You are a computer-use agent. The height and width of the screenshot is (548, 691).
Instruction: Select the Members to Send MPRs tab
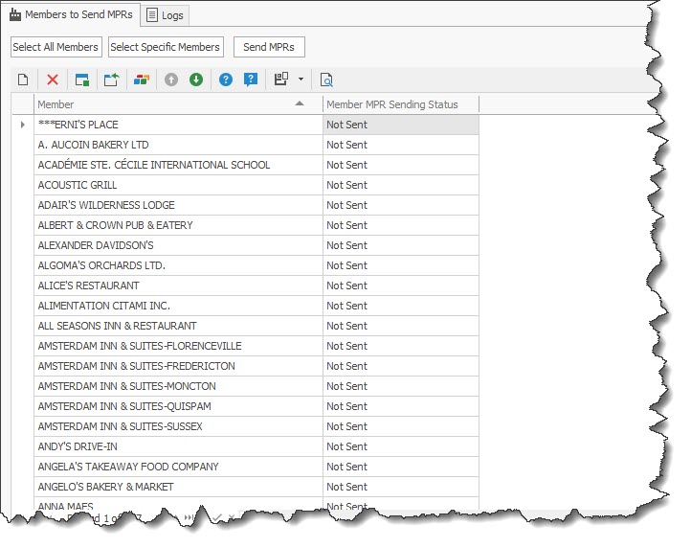click(71, 14)
